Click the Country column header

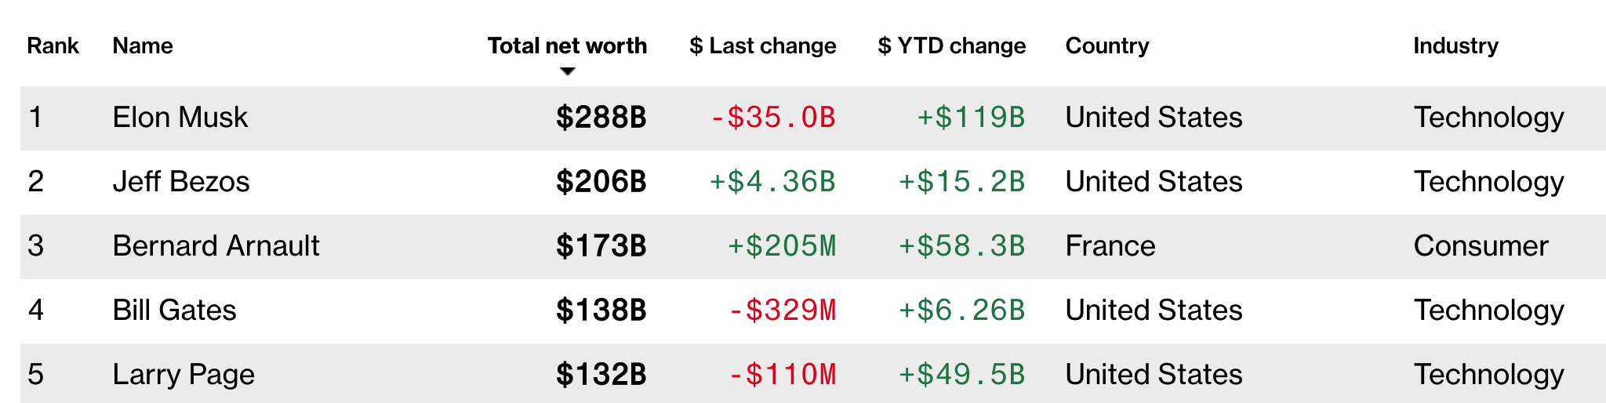[1106, 45]
